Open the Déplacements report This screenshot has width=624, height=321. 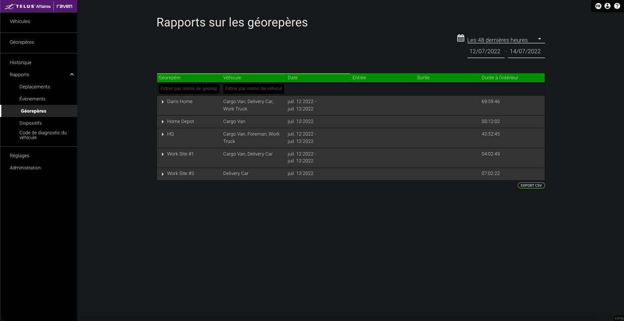tap(35, 87)
